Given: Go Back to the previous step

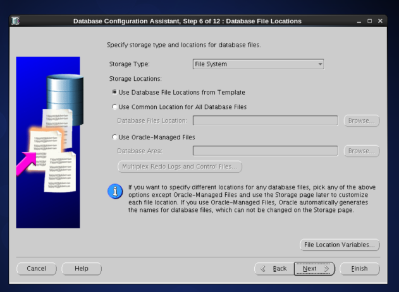Looking at the screenshot, I should pyautogui.click(x=273, y=269).
